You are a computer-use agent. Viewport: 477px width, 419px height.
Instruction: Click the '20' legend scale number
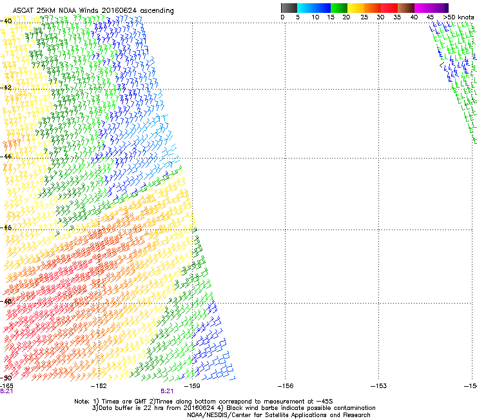(x=346, y=17)
